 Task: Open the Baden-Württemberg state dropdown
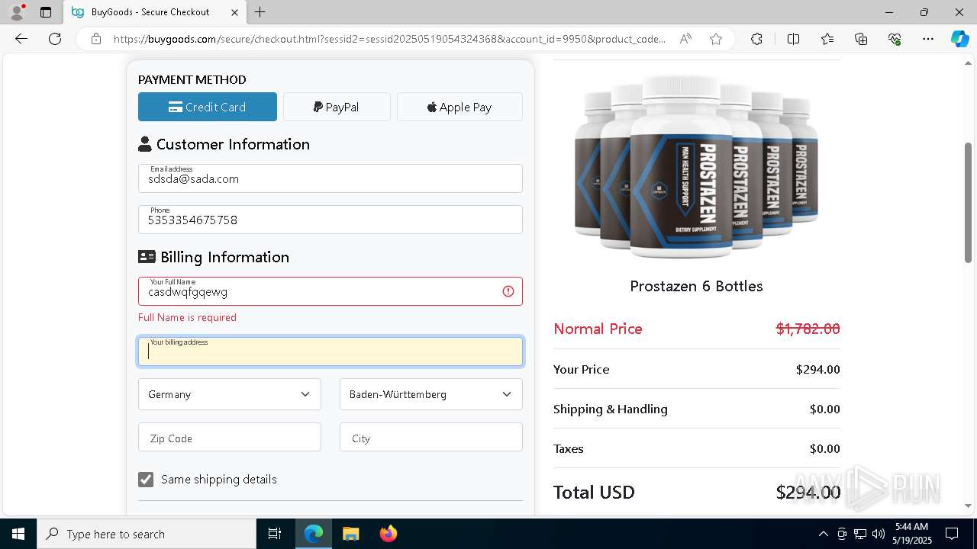click(x=431, y=394)
